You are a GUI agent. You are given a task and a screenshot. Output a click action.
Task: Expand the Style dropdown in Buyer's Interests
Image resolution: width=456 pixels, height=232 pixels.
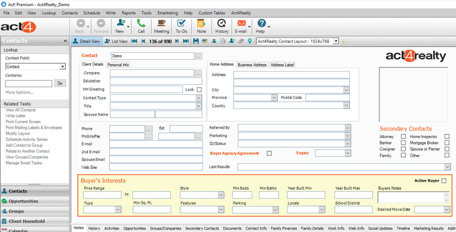pos(221,195)
